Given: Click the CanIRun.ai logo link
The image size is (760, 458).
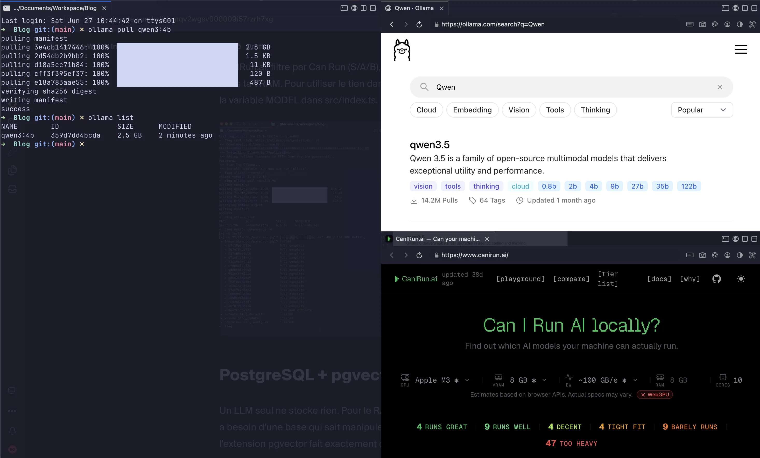Looking at the screenshot, I should (x=416, y=279).
